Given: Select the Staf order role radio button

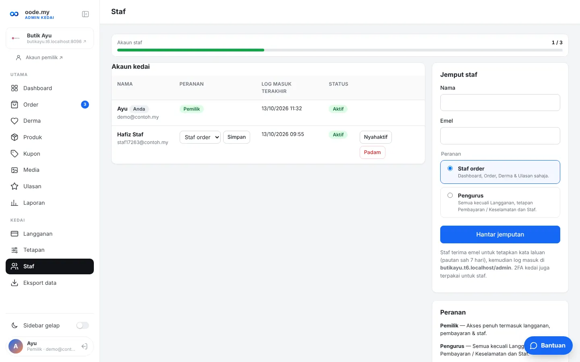Looking at the screenshot, I should pyautogui.click(x=450, y=169).
